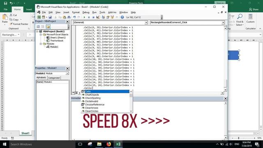This screenshot has width=263, height=148.
Task: Click the Paste icon in VBA toolbar
Action: 65,17
